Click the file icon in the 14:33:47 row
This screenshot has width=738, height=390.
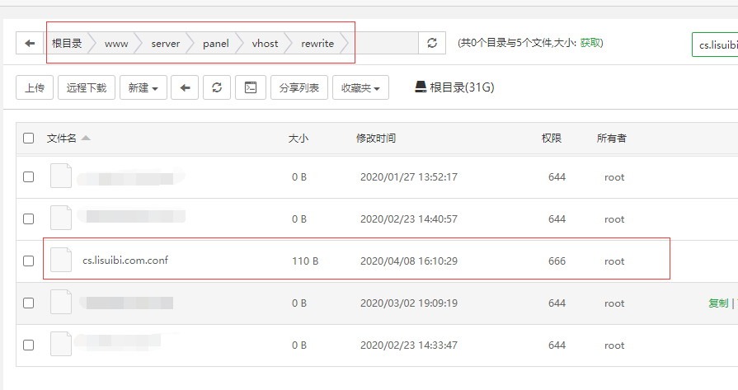(x=61, y=344)
